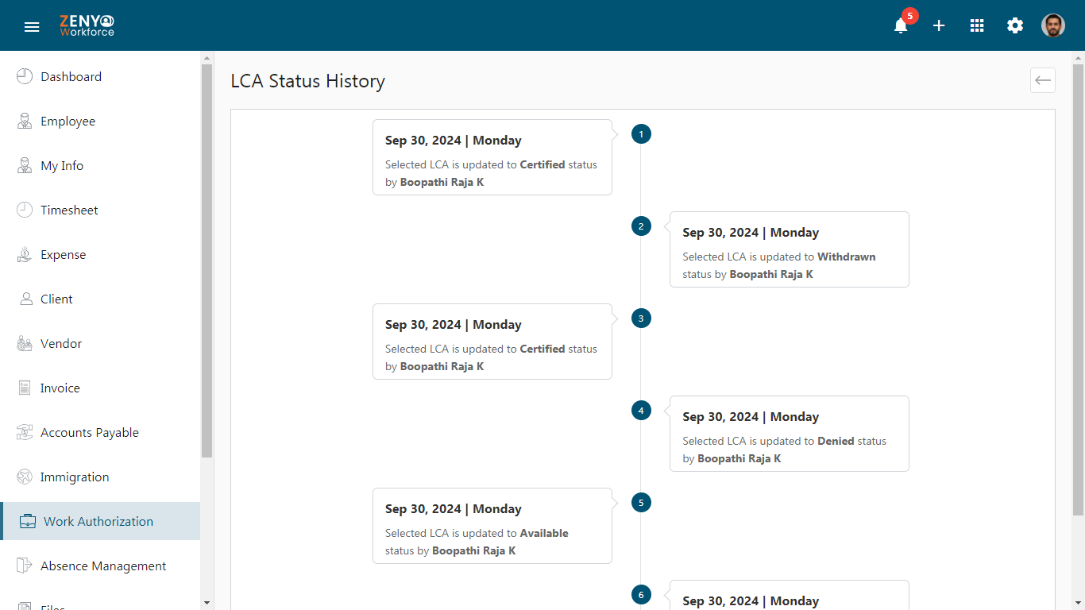Click the Available status text in entry 5

click(544, 533)
